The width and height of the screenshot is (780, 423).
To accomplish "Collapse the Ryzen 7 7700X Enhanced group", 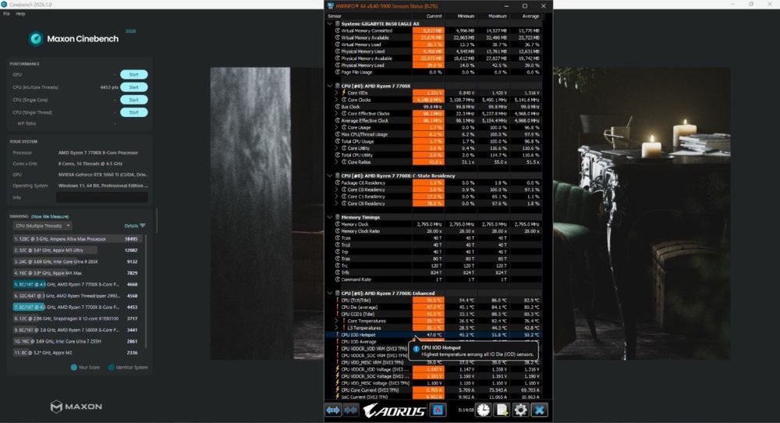I will 329,293.
